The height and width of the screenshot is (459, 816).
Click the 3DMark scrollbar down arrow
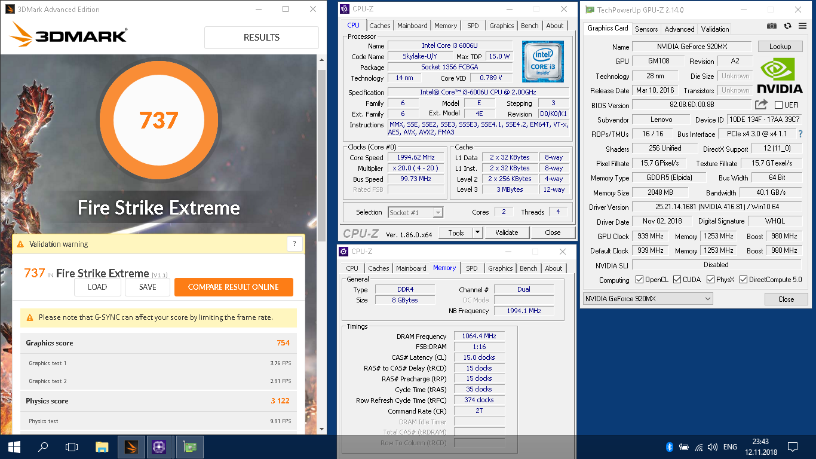tap(321, 429)
